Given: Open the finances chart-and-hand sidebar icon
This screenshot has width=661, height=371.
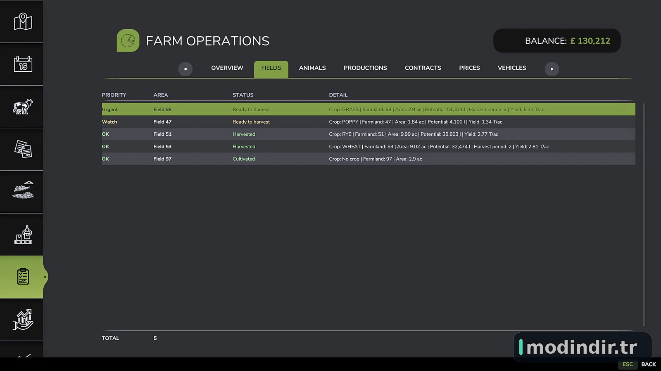Looking at the screenshot, I should [23, 319].
